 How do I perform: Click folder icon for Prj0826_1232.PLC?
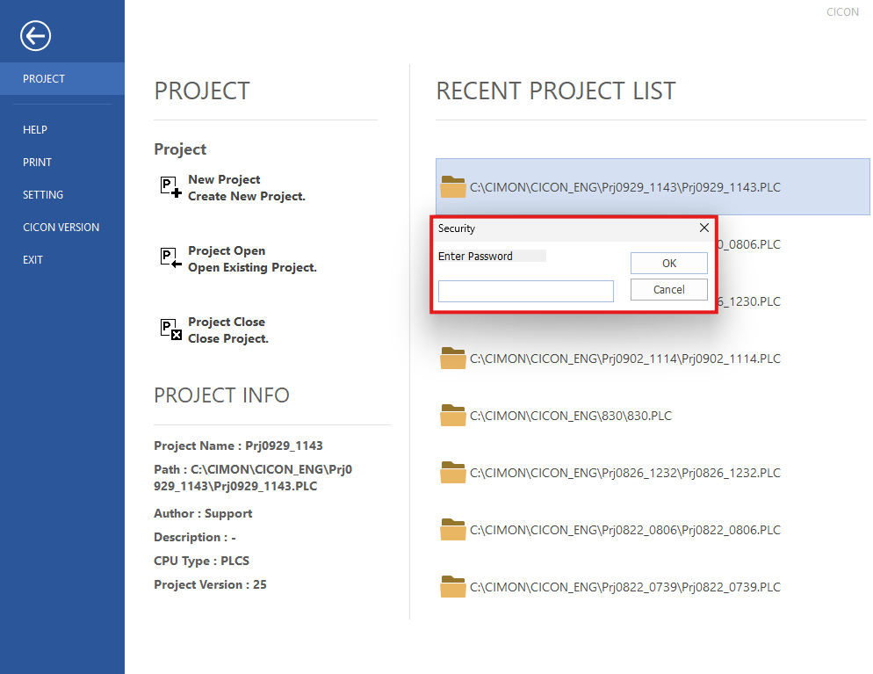pos(453,472)
